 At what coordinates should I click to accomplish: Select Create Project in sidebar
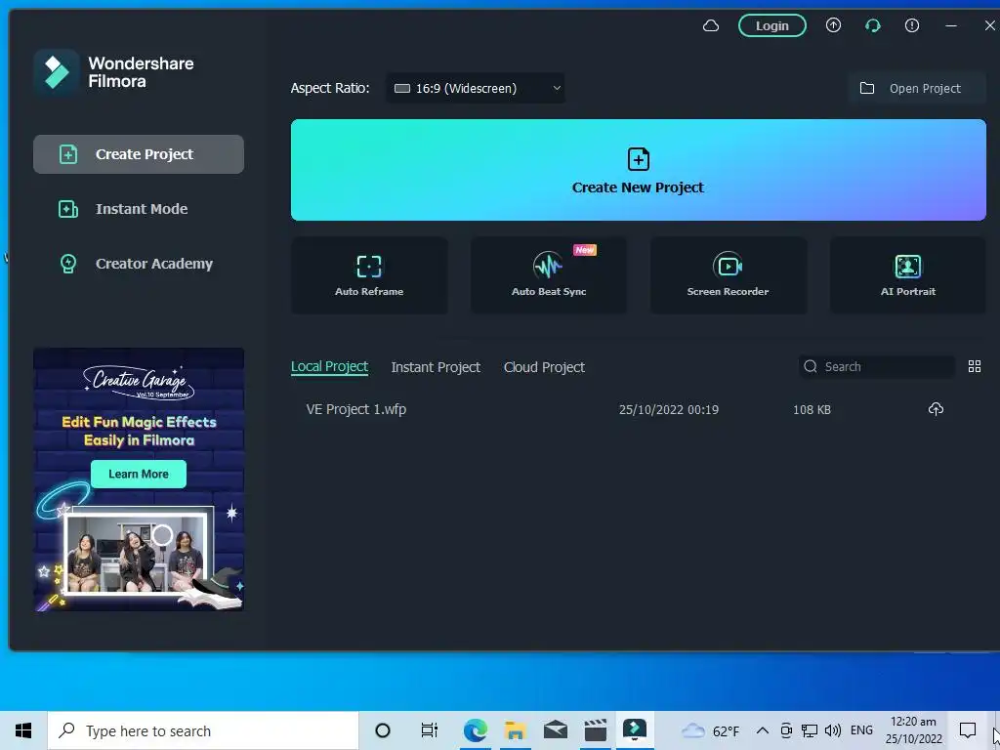[x=139, y=154]
